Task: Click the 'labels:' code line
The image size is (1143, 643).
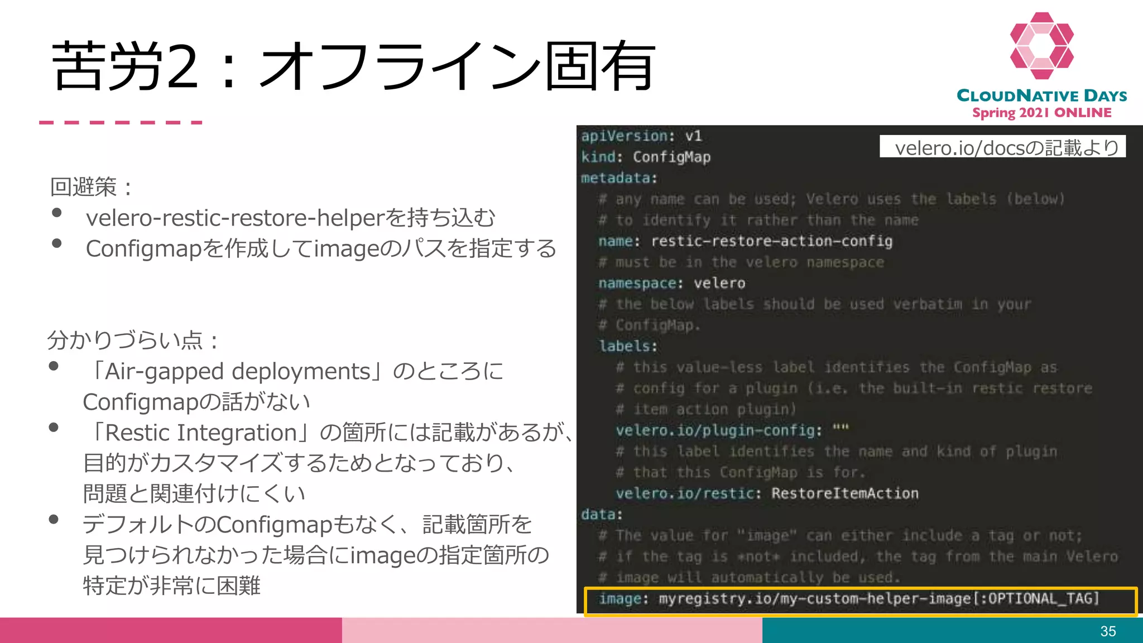Action: pos(628,346)
